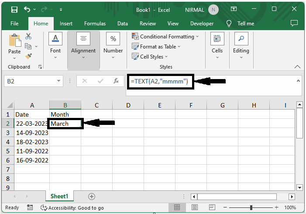Viewport: 306px width, 214px height.
Task: Click the Redo arrow icon
Action: 44,9
